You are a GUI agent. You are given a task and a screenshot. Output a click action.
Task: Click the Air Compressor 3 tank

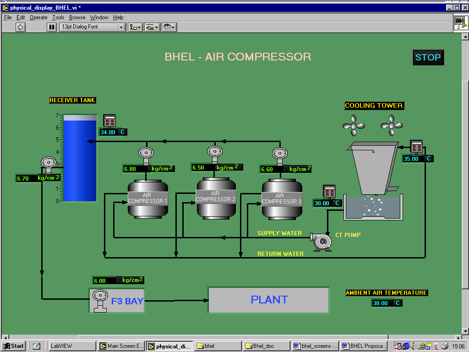tap(282, 199)
